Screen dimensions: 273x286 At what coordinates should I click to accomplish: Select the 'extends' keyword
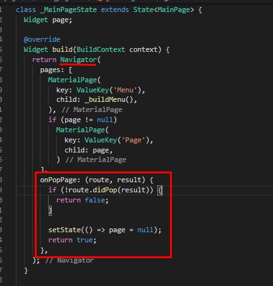115,9
